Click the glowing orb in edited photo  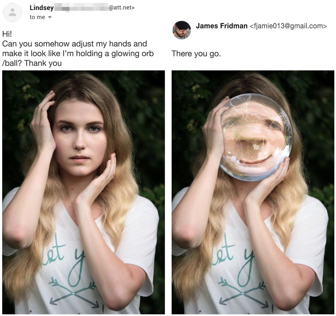[256, 137]
